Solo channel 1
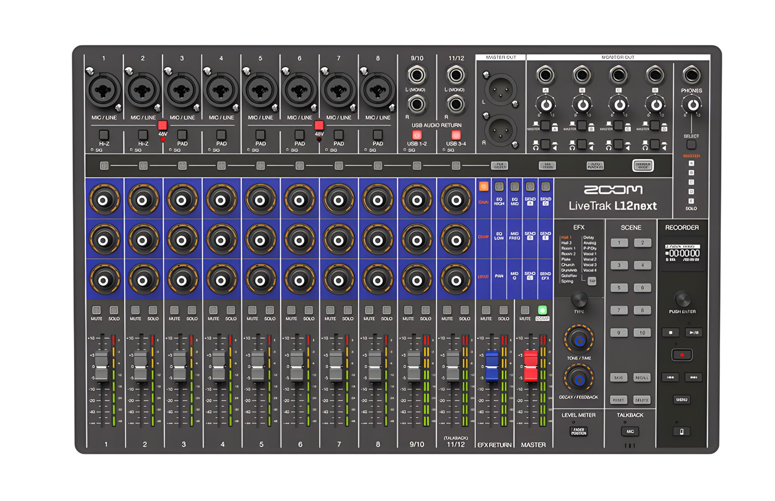 coord(114,310)
